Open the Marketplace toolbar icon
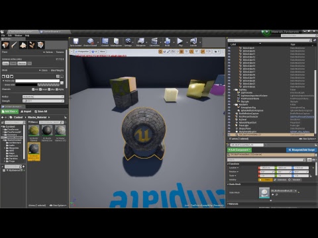 [x=116, y=42]
